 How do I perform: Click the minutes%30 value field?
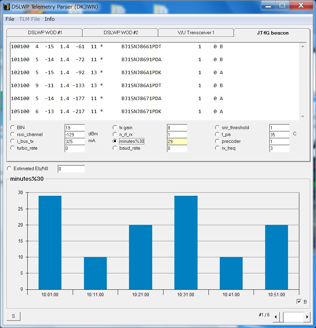[177, 141]
